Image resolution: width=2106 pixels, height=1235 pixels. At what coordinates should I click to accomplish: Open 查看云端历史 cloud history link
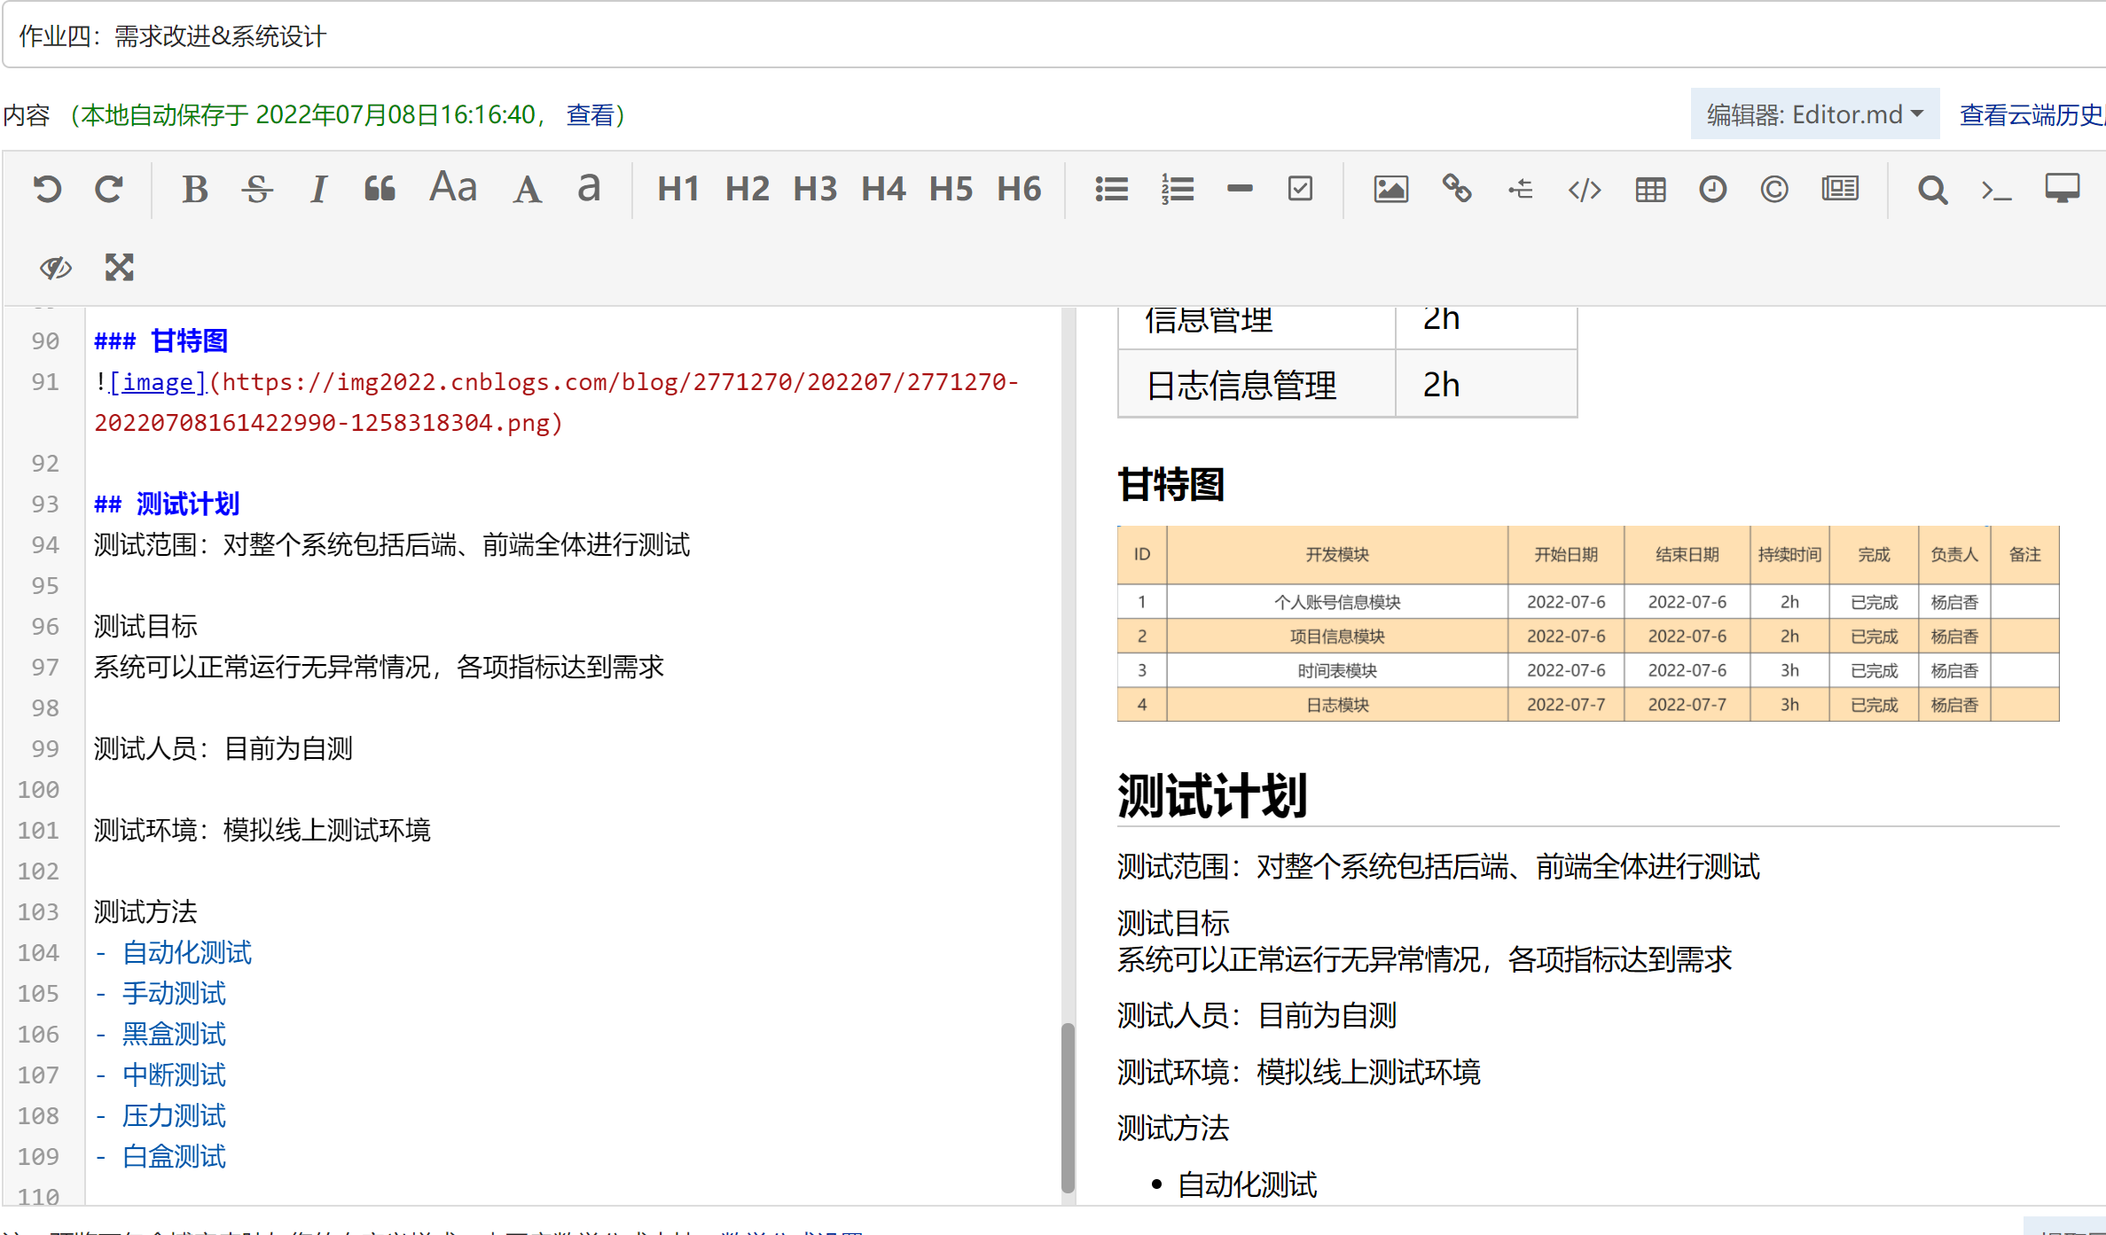pyautogui.click(x=2031, y=114)
